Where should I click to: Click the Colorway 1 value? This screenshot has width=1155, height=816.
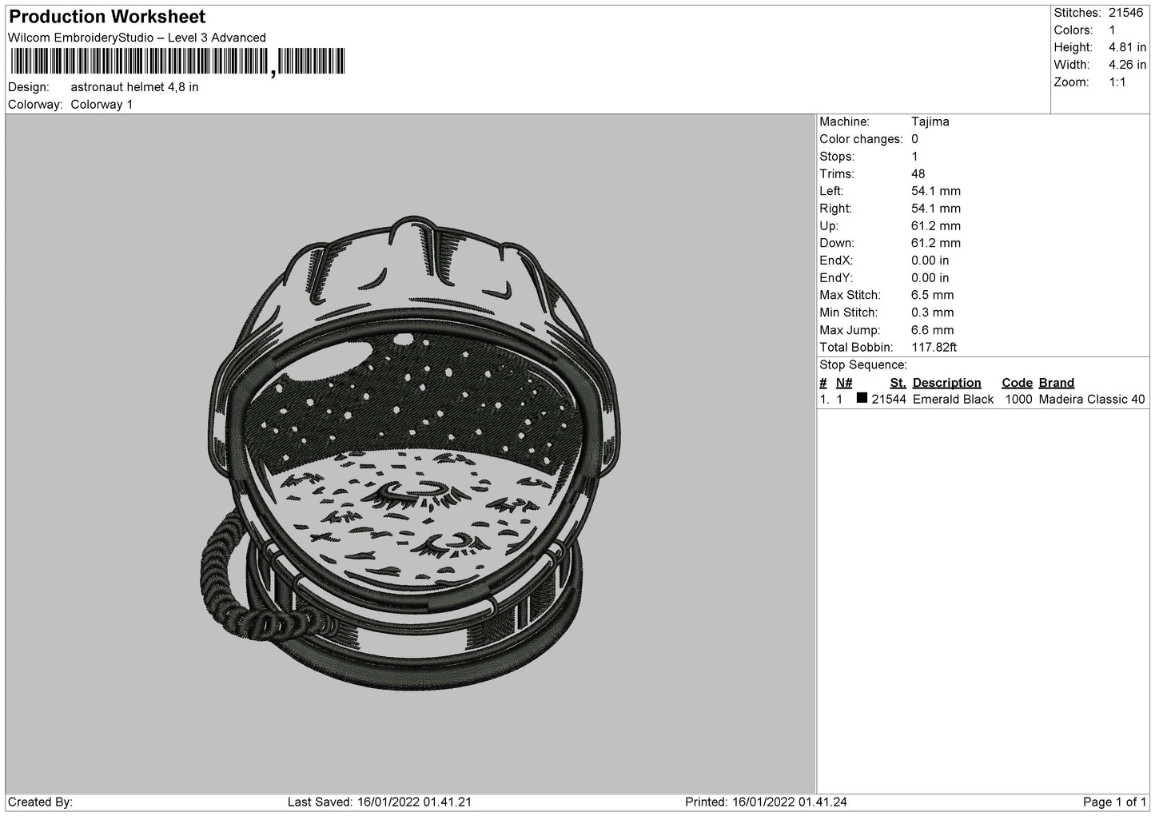[x=102, y=105]
